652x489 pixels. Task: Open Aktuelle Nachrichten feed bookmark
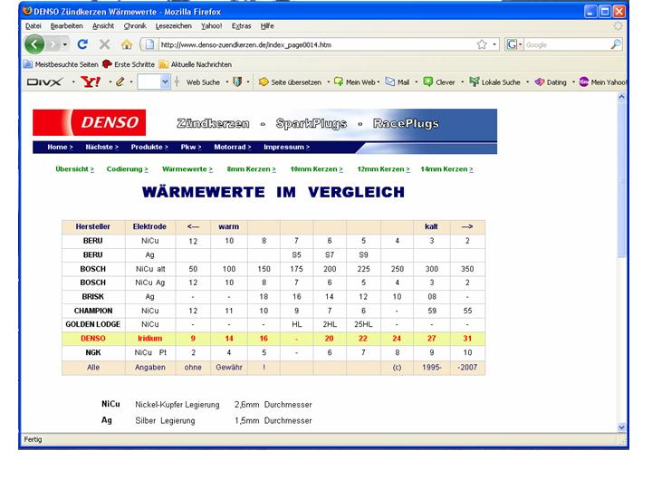click(196, 64)
